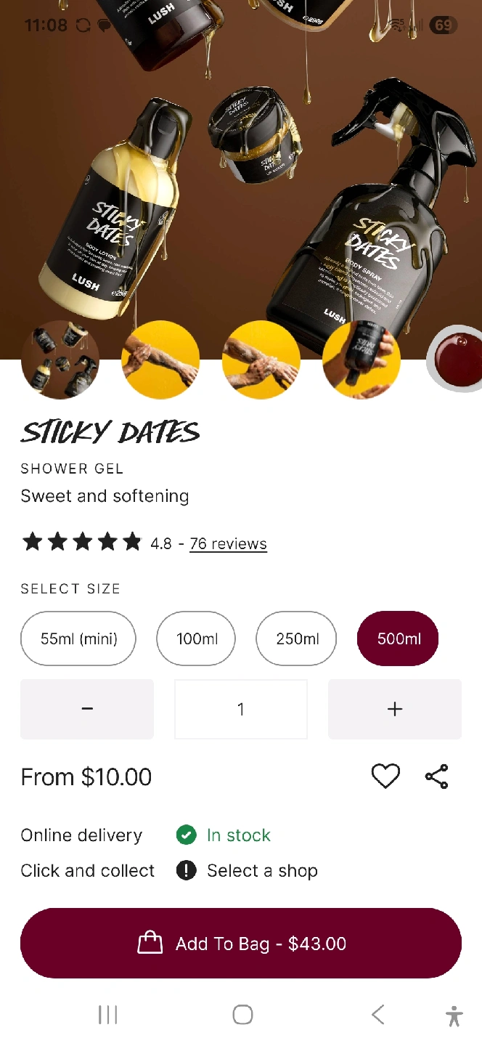Open Android recent apps button
This screenshot has width=482, height=1046.
click(x=108, y=1015)
